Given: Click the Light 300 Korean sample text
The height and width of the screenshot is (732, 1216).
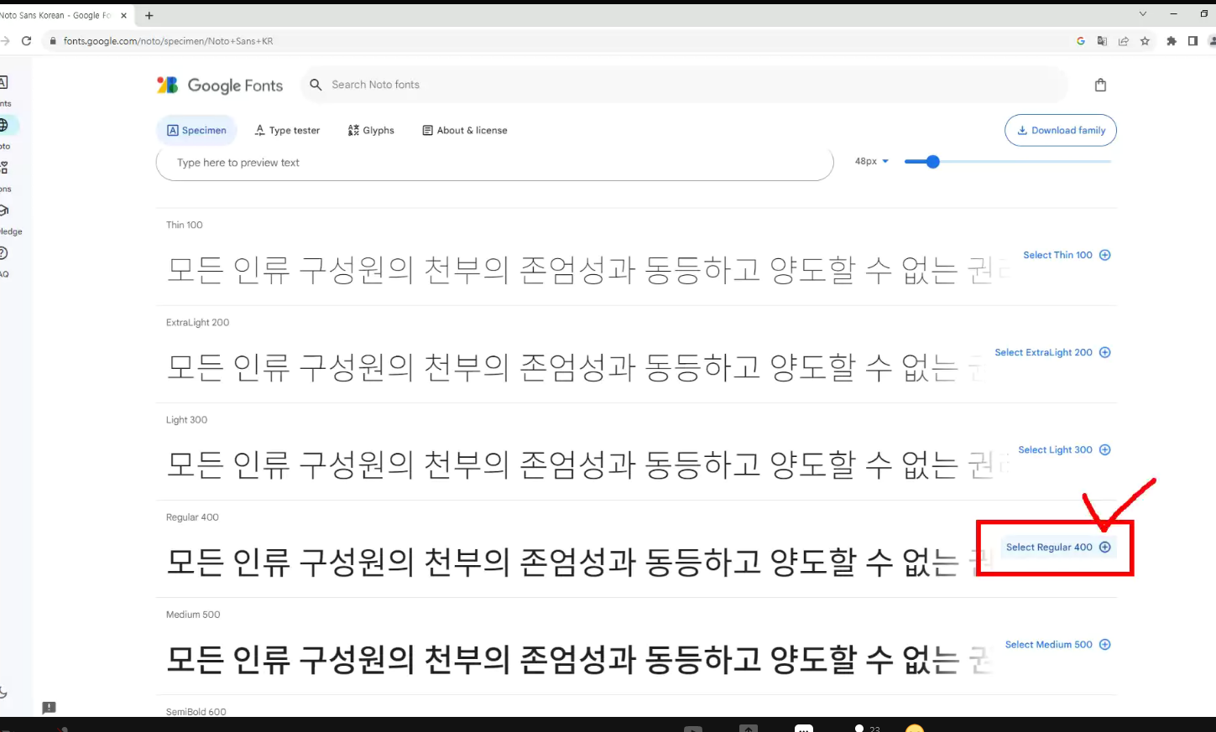Looking at the screenshot, I should point(588,465).
